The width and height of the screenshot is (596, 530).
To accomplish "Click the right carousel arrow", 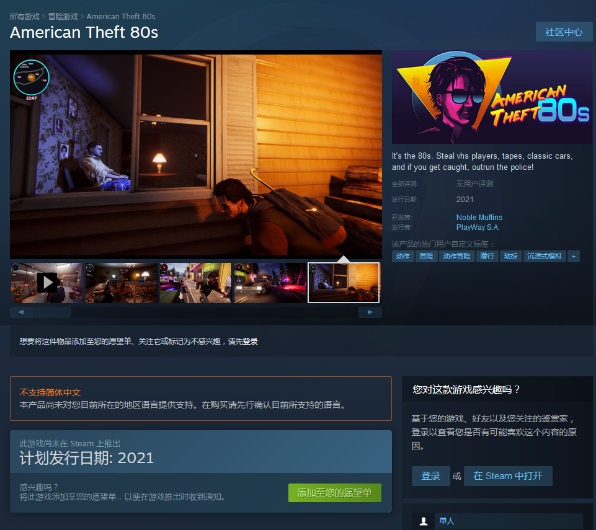I will 370,312.
